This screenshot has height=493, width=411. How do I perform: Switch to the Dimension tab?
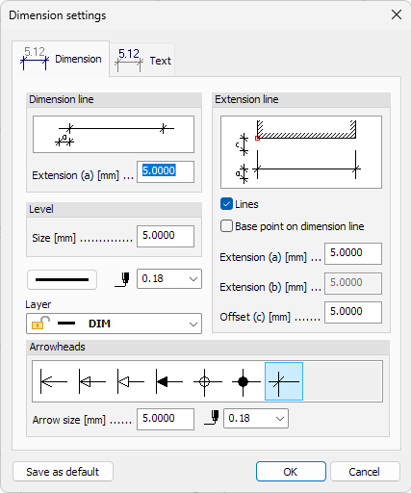pyautogui.click(x=61, y=59)
